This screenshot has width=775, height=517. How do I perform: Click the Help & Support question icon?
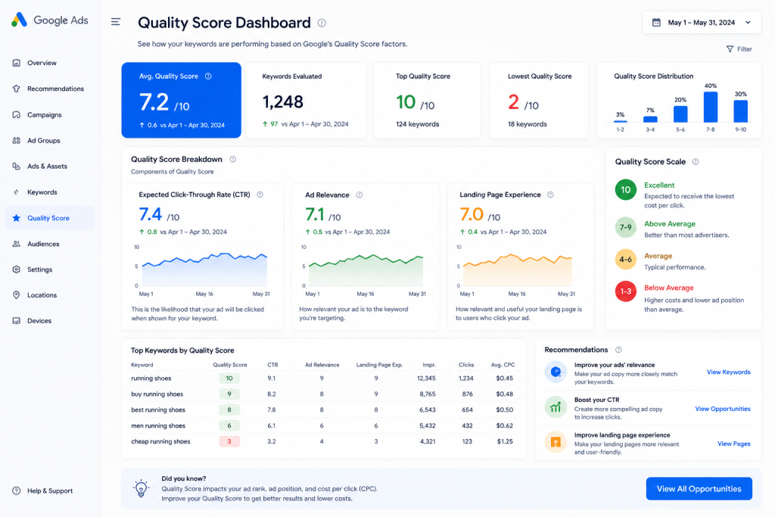(x=17, y=491)
